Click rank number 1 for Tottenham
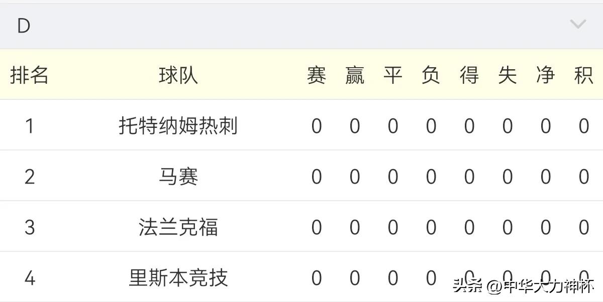 (x=29, y=125)
